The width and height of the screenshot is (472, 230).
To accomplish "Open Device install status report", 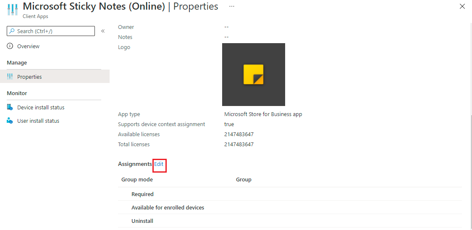I will click(x=41, y=108).
